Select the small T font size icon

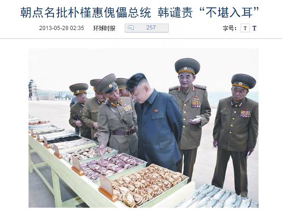(245, 28)
